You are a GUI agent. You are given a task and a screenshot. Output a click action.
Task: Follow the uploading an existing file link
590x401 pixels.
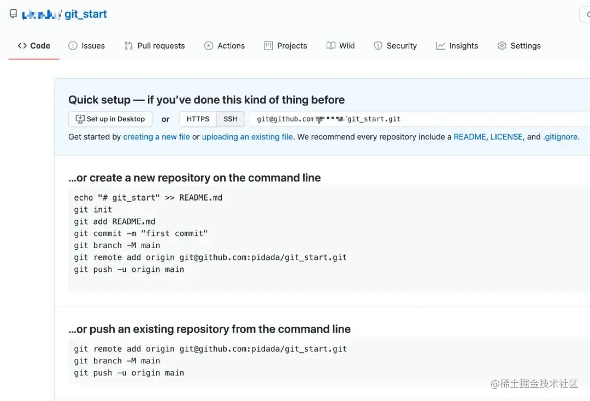pyautogui.click(x=247, y=137)
